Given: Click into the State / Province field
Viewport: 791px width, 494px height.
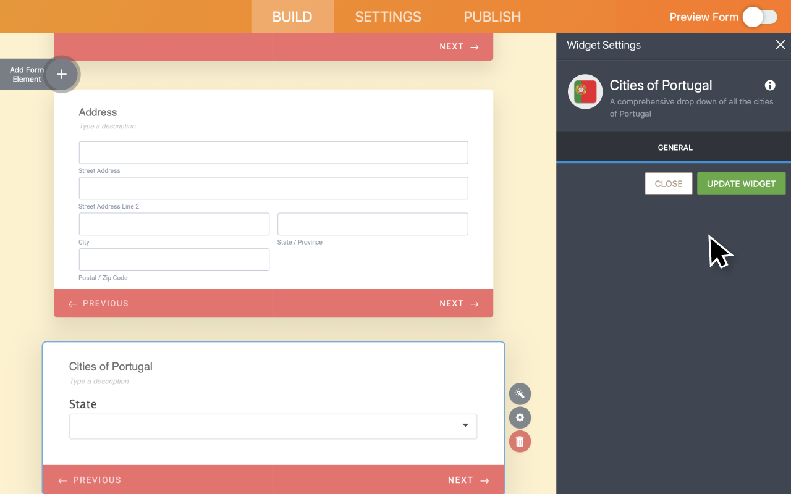Looking at the screenshot, I should (x=373, y=224).
